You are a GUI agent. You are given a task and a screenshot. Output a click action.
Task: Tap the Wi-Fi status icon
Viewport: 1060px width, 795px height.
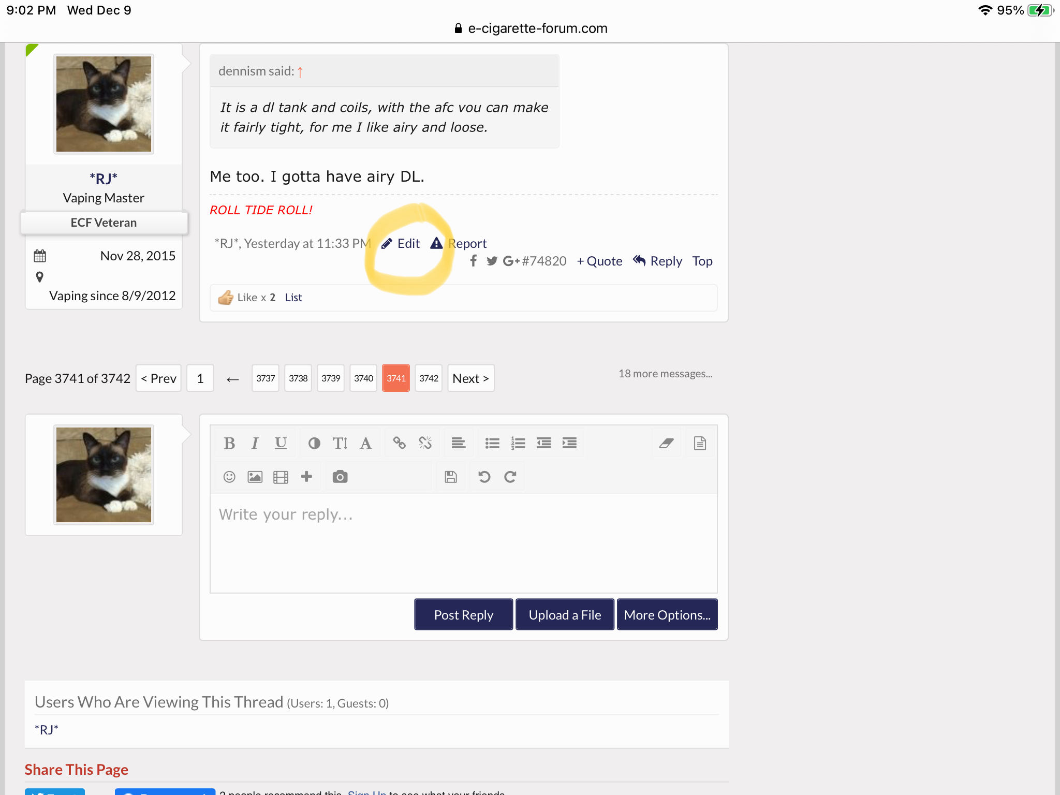pyautogui.click(x=985, y=10)
